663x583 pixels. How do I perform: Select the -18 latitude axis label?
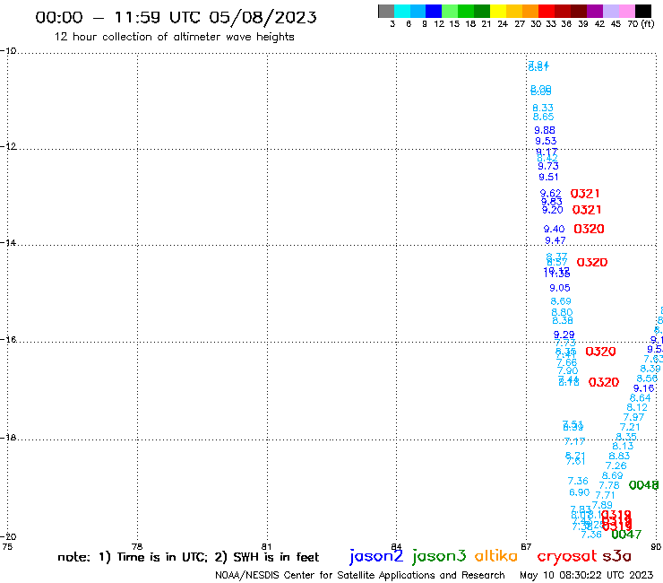click(8, 438)
